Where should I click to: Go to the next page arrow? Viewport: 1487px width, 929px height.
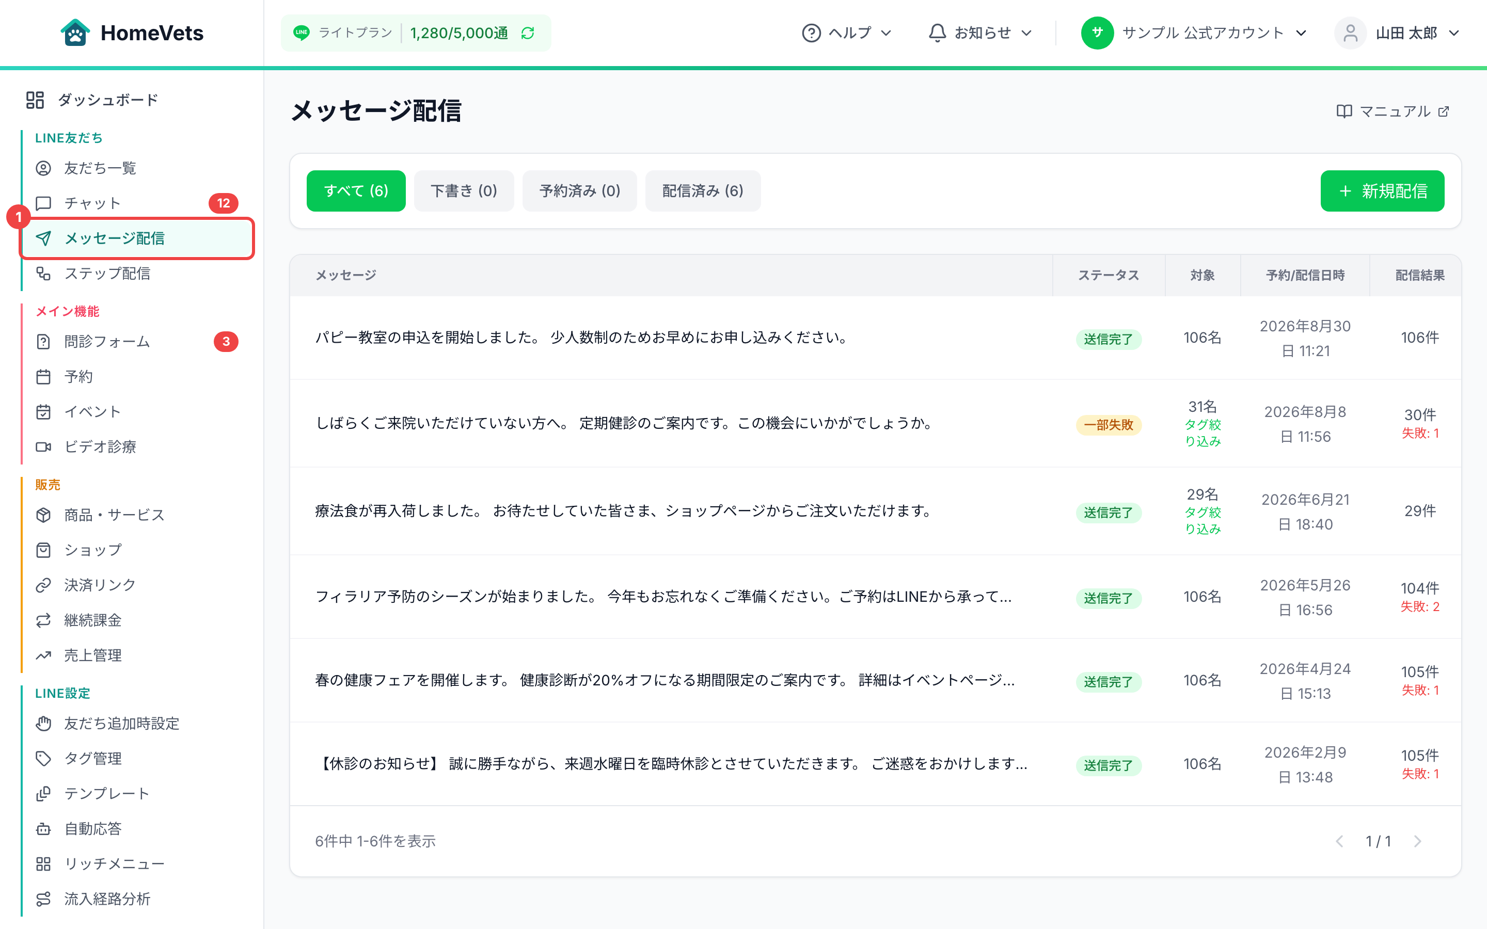tap(1418, 841)
